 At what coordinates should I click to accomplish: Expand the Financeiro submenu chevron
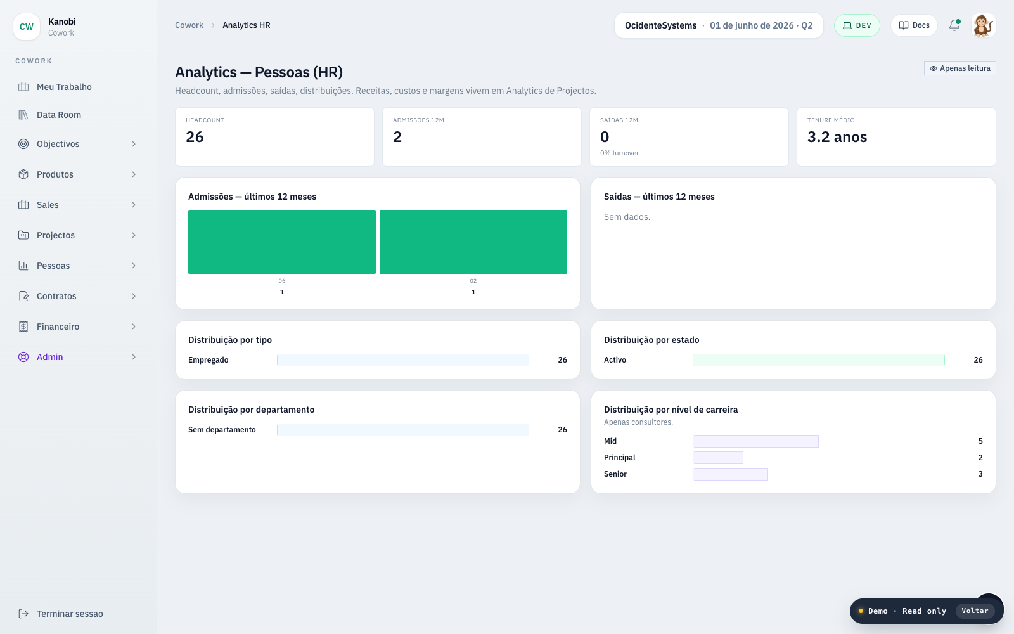(134, 327)
